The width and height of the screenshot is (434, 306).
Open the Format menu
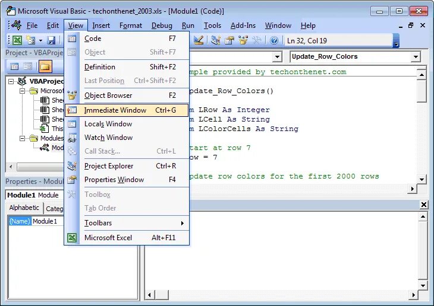(x=131, y=26)
